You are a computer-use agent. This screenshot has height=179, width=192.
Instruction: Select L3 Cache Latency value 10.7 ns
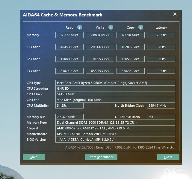[161, 71]
